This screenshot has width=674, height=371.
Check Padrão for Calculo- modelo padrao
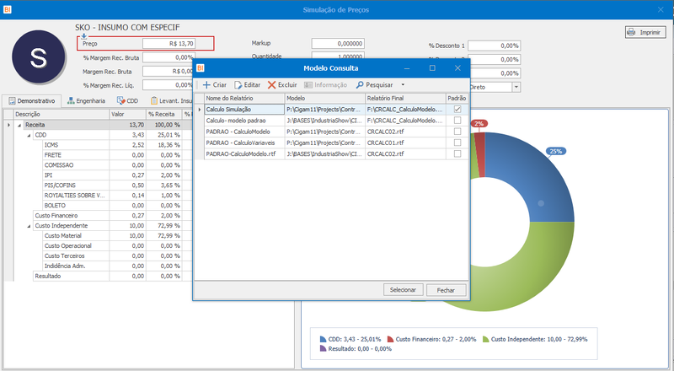tap(457, 121)
